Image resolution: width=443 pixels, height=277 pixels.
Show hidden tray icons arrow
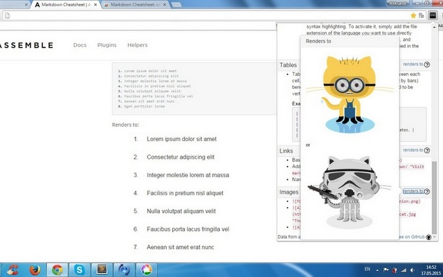377,270
